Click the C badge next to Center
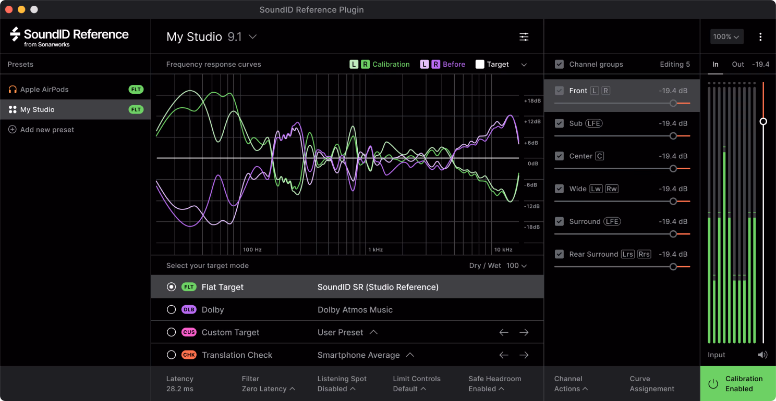This screenshot has width=776, height=401. pyautogui.click(x=600, y=156)
